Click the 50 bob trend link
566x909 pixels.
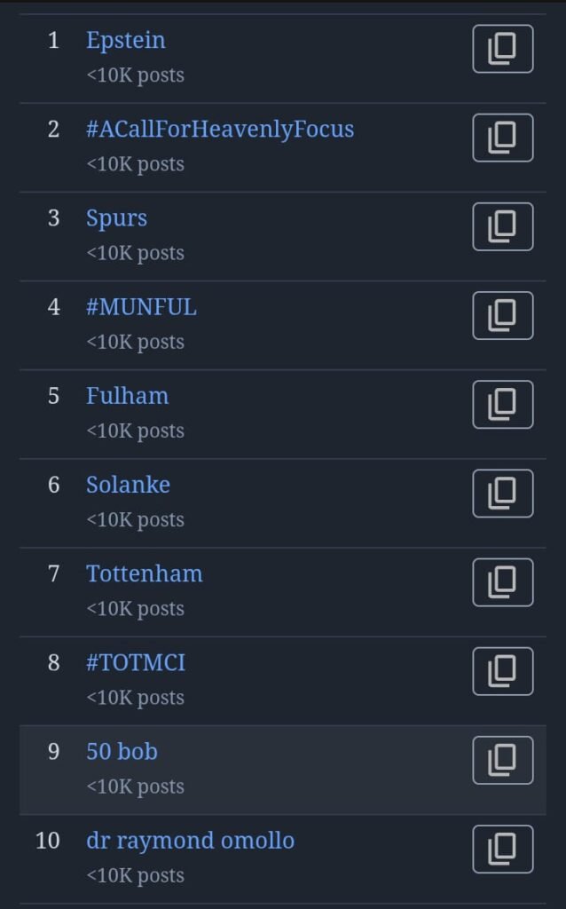coord(122,751)
